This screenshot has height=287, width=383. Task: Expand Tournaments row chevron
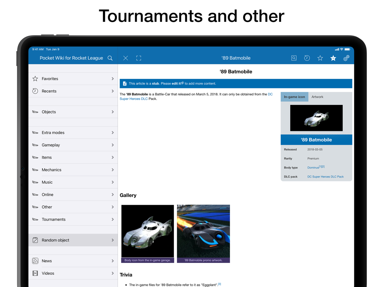113,219
